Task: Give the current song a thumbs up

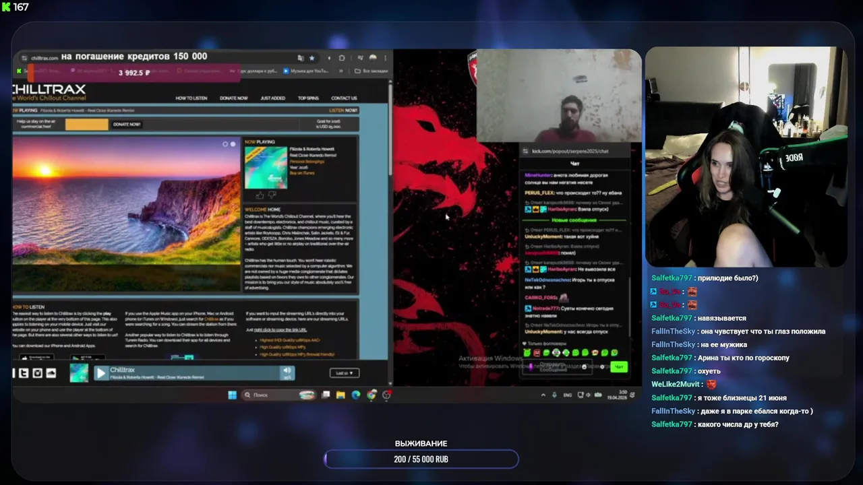Action: point(260,195)
